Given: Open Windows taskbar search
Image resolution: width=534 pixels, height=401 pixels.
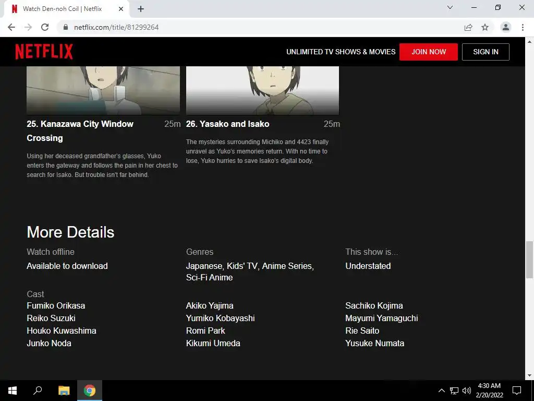Looking at the screenshot, I should coord(38,391).
